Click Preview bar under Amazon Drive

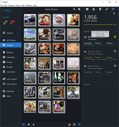(100, 59)
